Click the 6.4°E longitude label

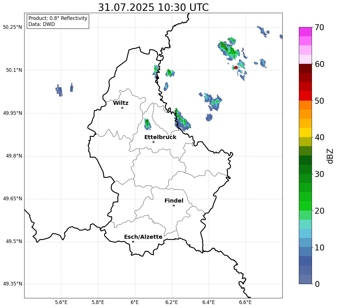coord(208,302)
